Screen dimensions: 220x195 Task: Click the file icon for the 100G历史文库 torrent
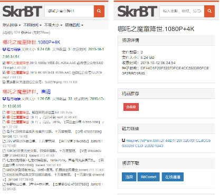coord(4,151)
